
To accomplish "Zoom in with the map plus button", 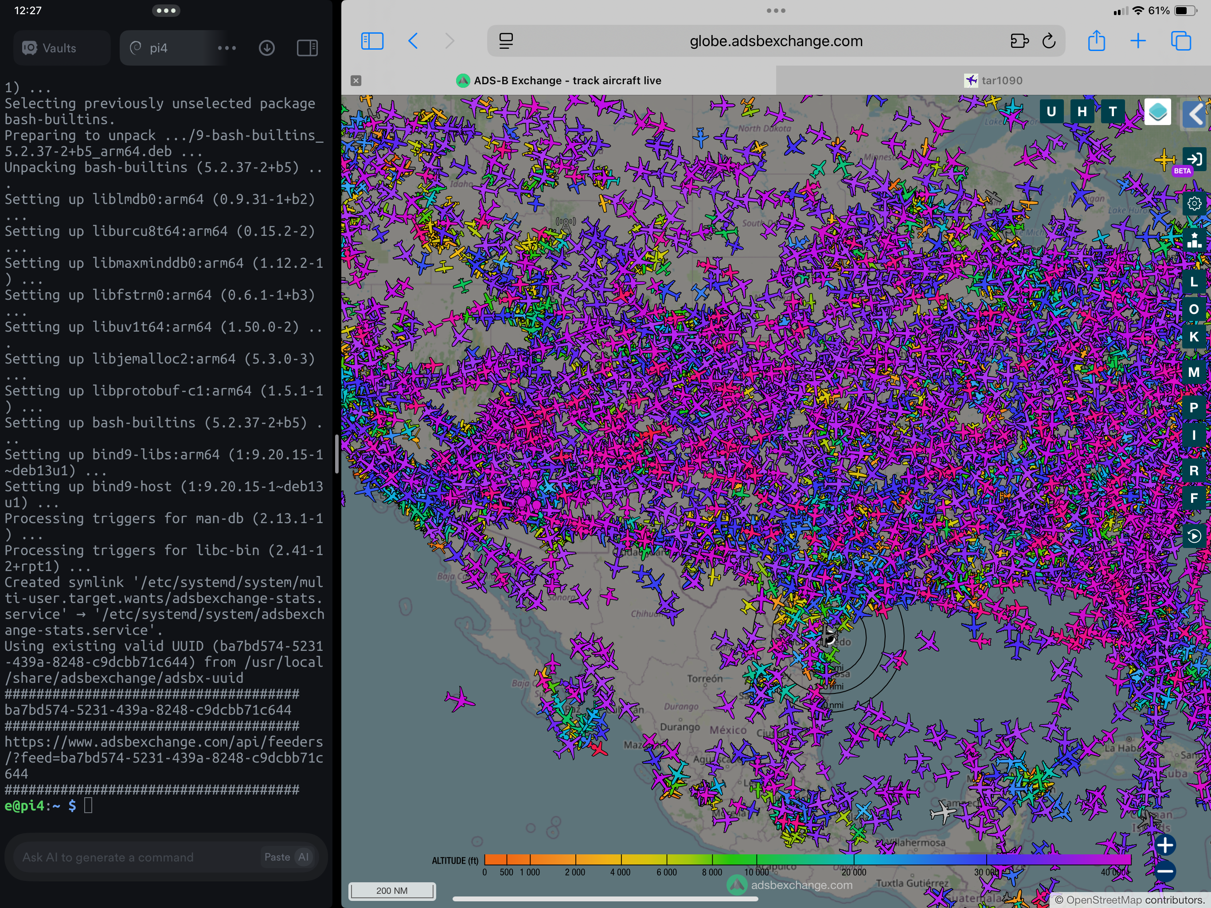I will coord(1165,845).
